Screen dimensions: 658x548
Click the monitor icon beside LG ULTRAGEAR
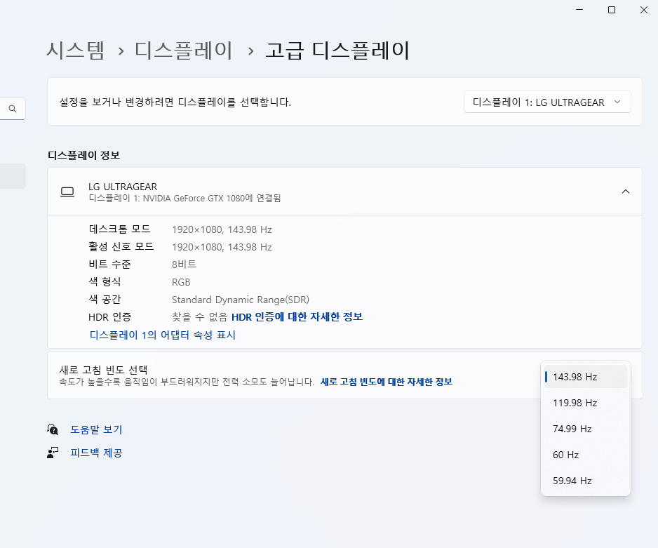click(67, 192)
